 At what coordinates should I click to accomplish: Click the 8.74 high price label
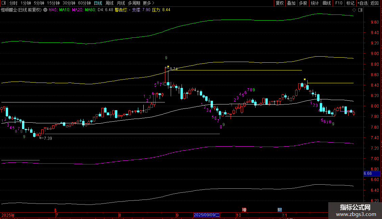pyautogui.click(x=173, y=69)
